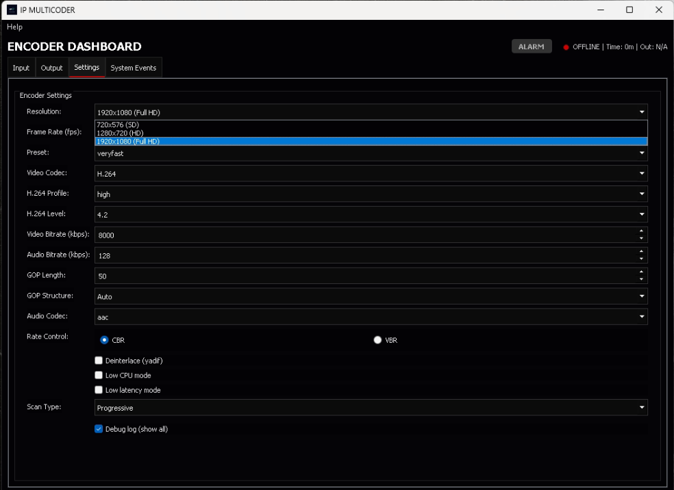Viewport: 674px width, 490px height.
Task: Disable the Debug log (show all) checkbox
Action: point(99,428)
